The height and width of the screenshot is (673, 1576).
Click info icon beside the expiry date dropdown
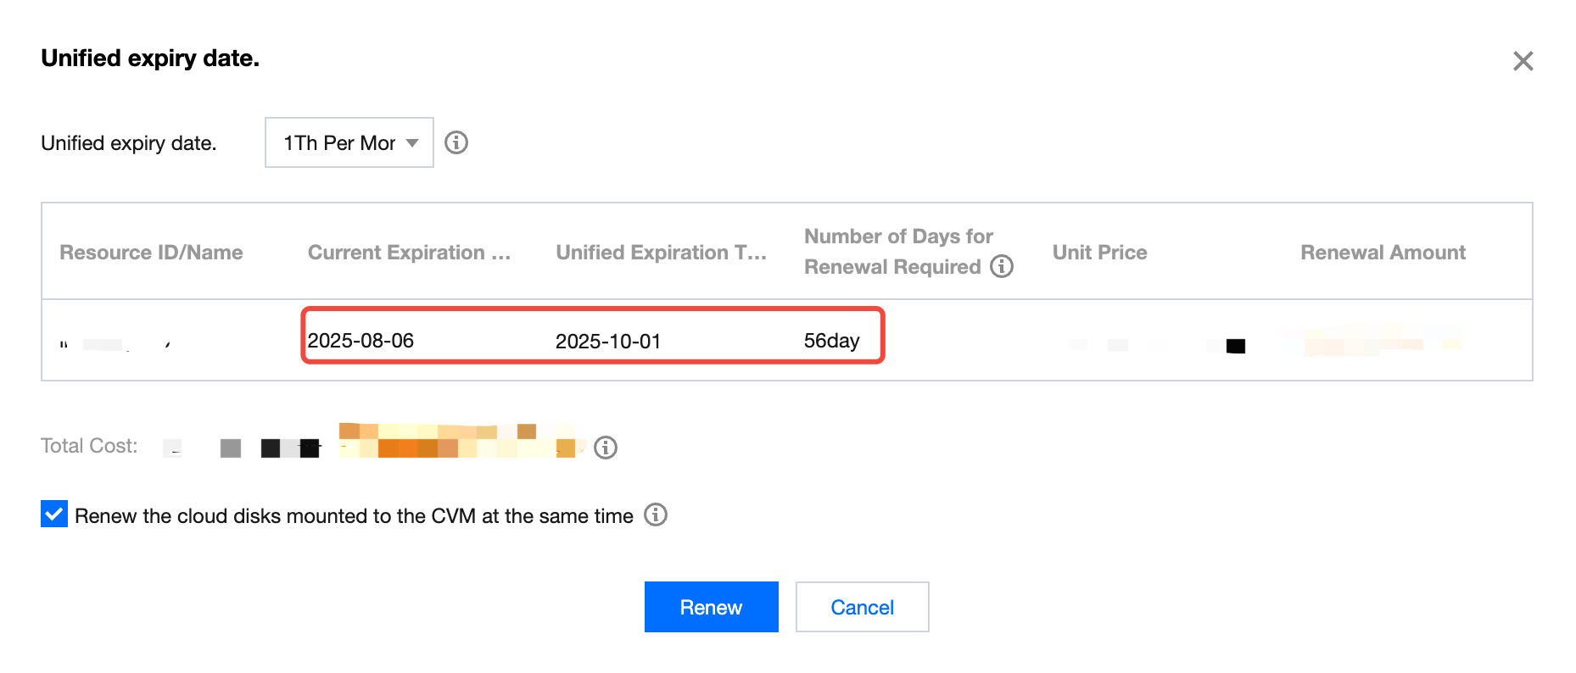point(456,142)
